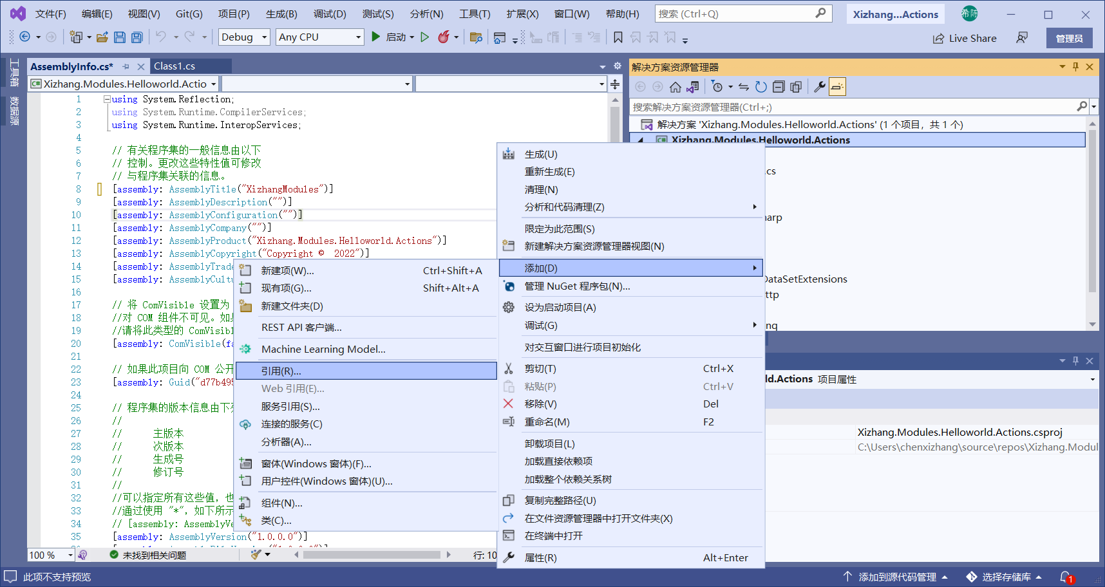Image resolution: width=1105 pixels, height=587 pixels.
Task: Click the pending changes filter clock icon
Action: click(x=717, y=87)
